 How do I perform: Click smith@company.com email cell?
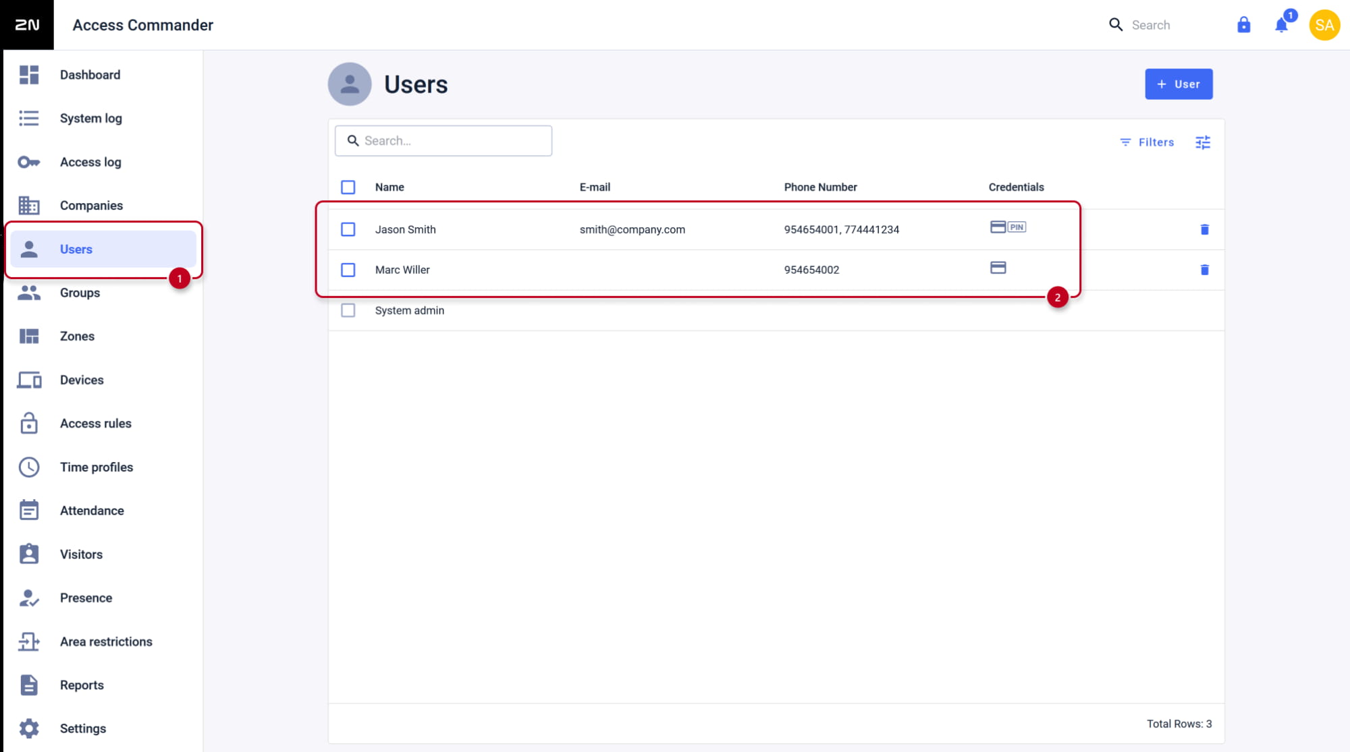(632, 229)
